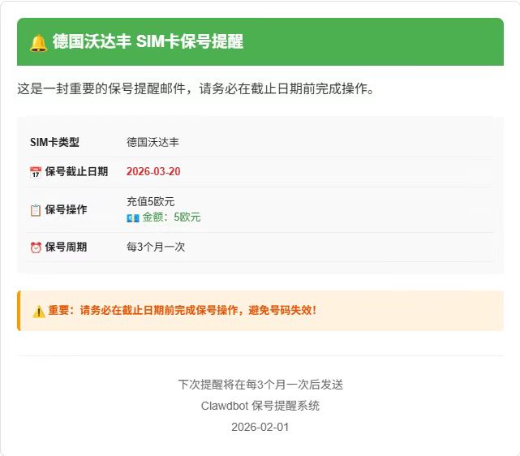Click the 保号操作 label text

[x=66, y=210]
